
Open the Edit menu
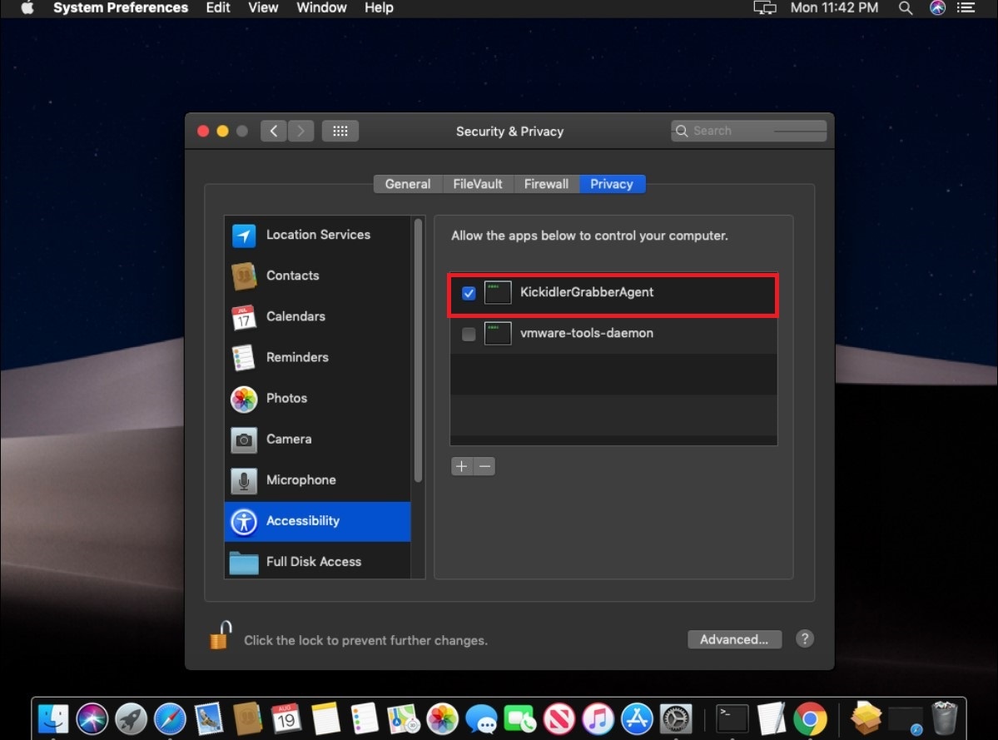pyautogui.click(x=218, y=7)
